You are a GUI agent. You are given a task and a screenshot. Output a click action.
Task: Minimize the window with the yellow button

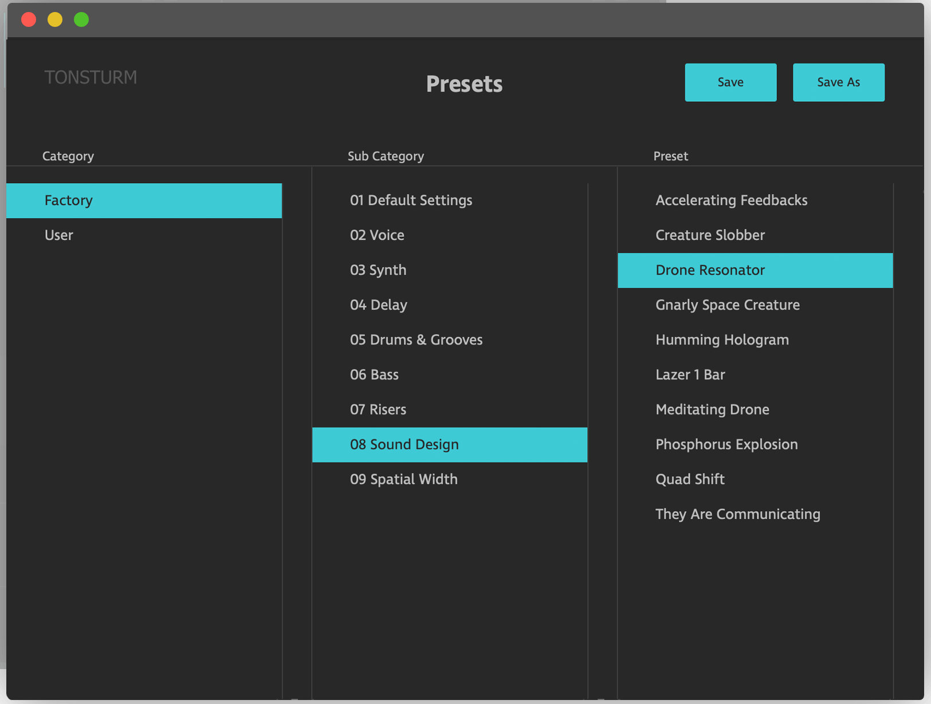55,19
